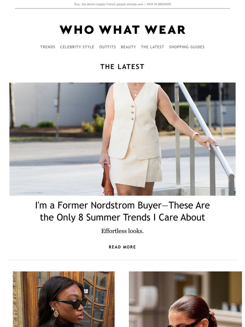Screen dimensions: 245x327
Task: Open the photo with the wooden door
Action: click(x=64, y=299)
